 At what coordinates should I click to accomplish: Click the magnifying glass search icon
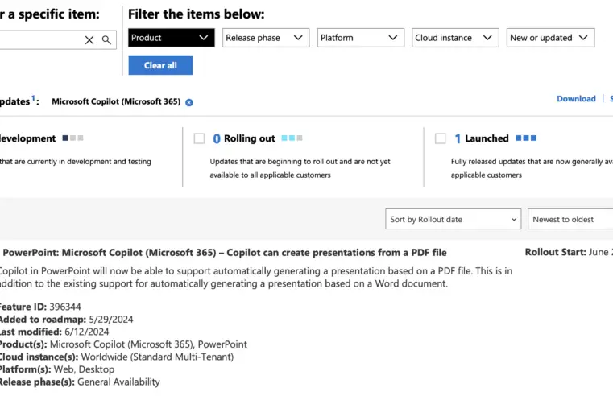(x=106, y=39)
